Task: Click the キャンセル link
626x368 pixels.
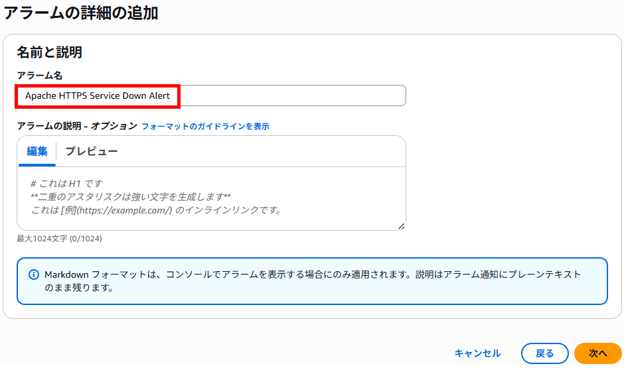Action: tap(477, 353)
